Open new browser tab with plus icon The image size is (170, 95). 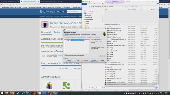pos(61,2)
